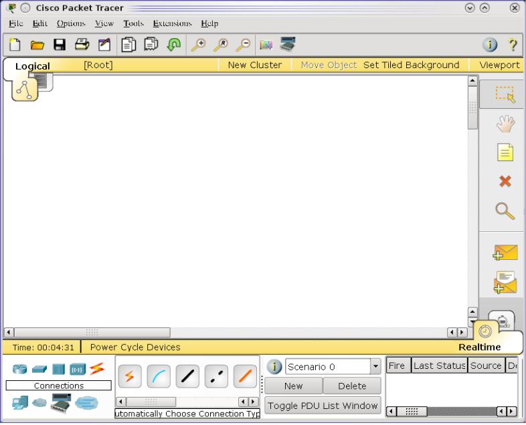Open the Activity Wizard icon

click(x=104, y=45)
